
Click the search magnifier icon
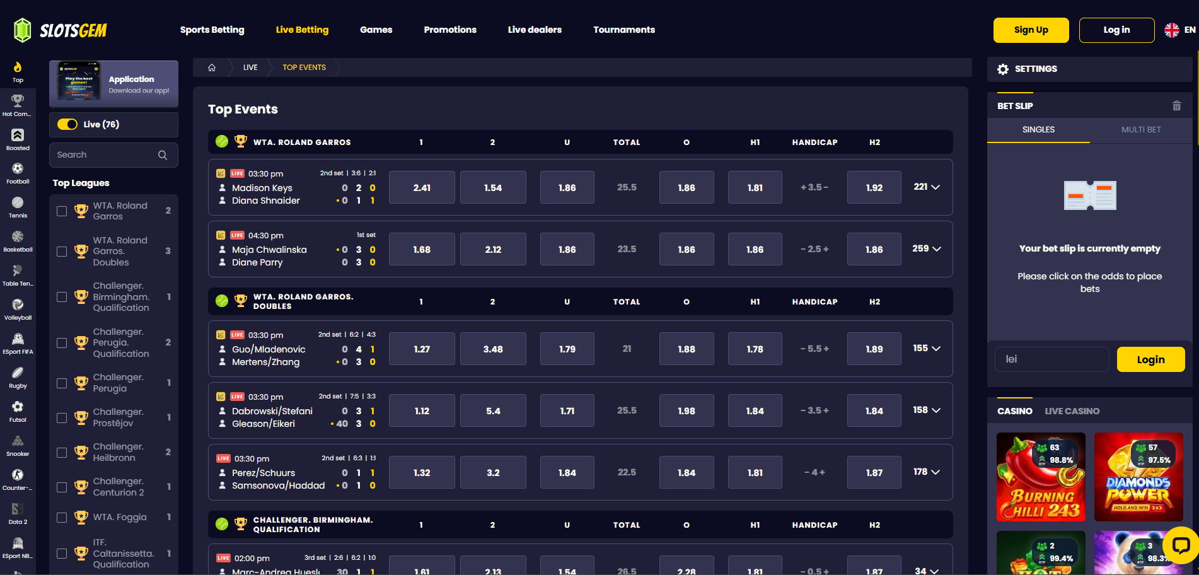(x=163, y=155)
